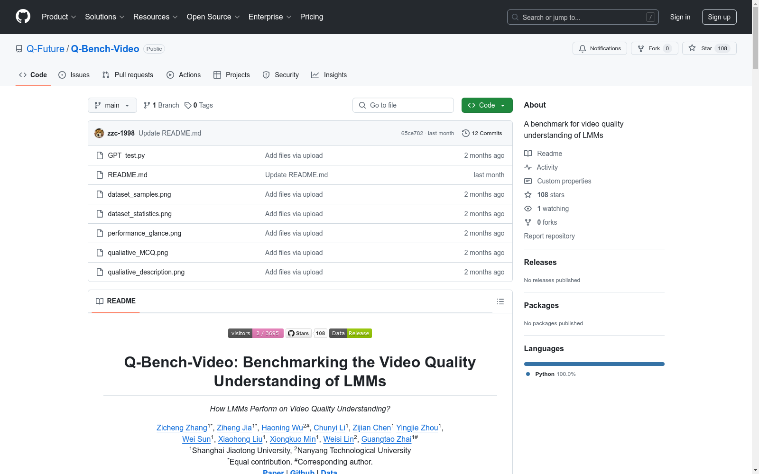Viewport: 759px width, 474px height.
Task: Click Report repository link
Action: 549,236
